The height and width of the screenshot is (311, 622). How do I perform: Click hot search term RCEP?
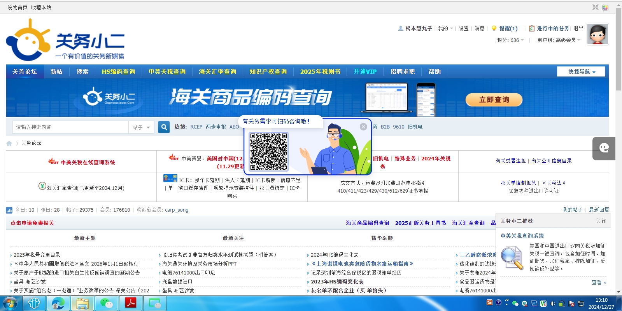(196, 127)
